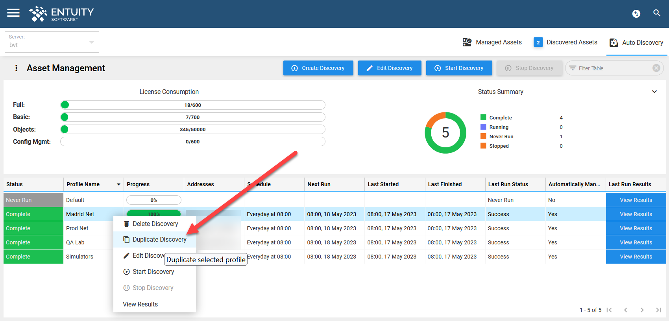
Task: Open the Asset Management three-dot menu
Action: [16, 68]
